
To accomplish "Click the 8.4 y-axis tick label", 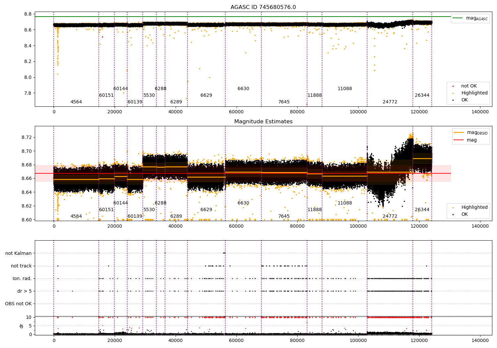I will (28, 46).
